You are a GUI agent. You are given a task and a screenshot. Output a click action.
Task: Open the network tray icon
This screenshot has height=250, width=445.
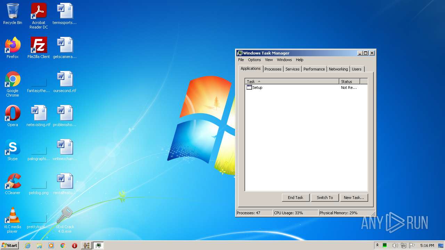[x=404, y=245]
